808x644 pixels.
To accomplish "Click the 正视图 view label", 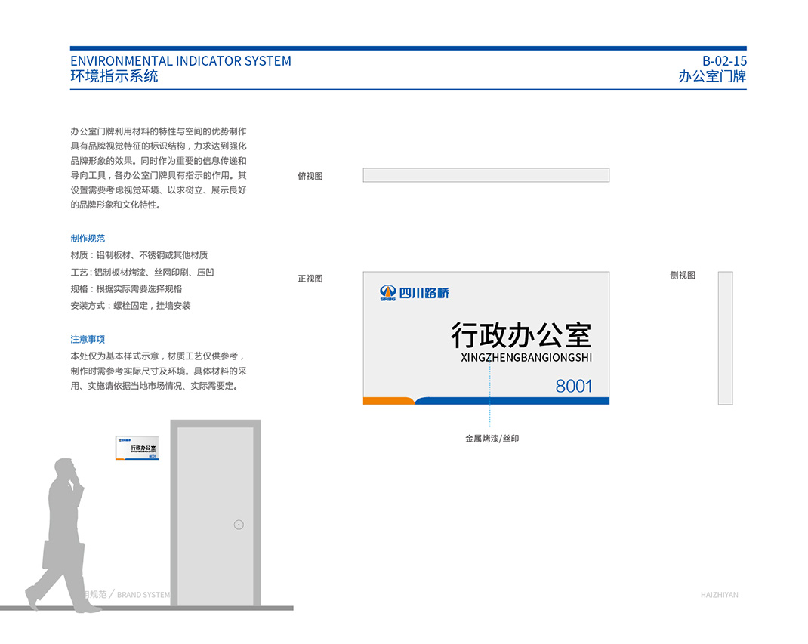I will pos(310,279).
